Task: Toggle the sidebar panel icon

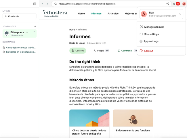Action: pos(35,4)
